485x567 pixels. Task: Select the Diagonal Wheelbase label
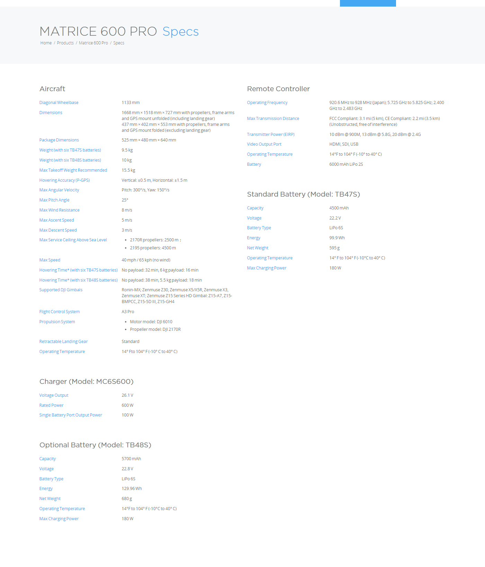(59, 103)
